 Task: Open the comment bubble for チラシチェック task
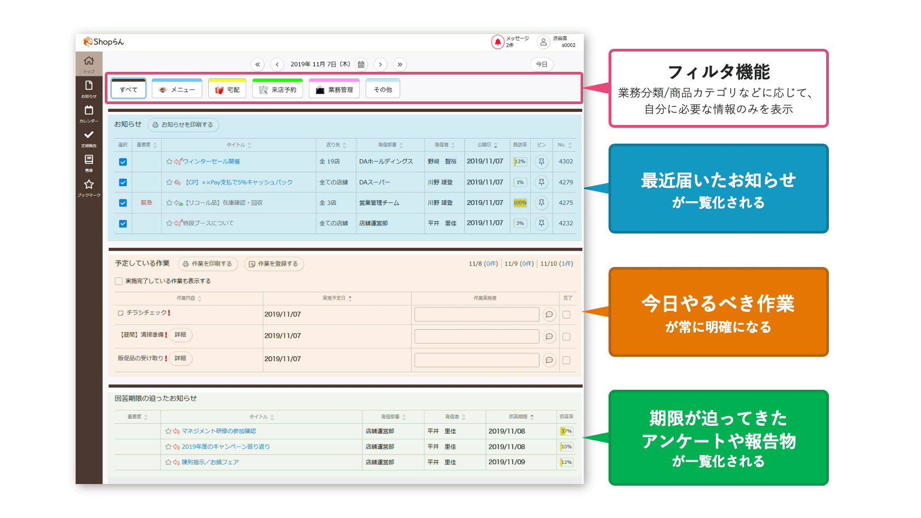549,314
